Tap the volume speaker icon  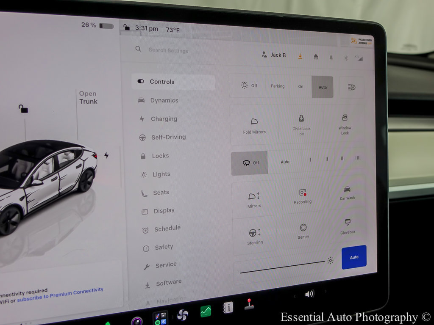309,294
